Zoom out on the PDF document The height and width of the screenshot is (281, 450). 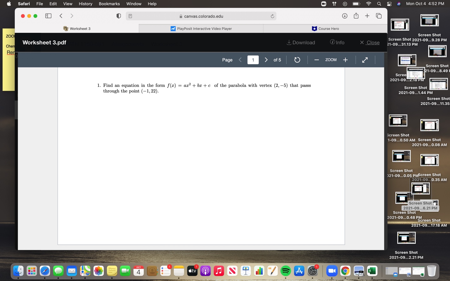coord(317,60)
